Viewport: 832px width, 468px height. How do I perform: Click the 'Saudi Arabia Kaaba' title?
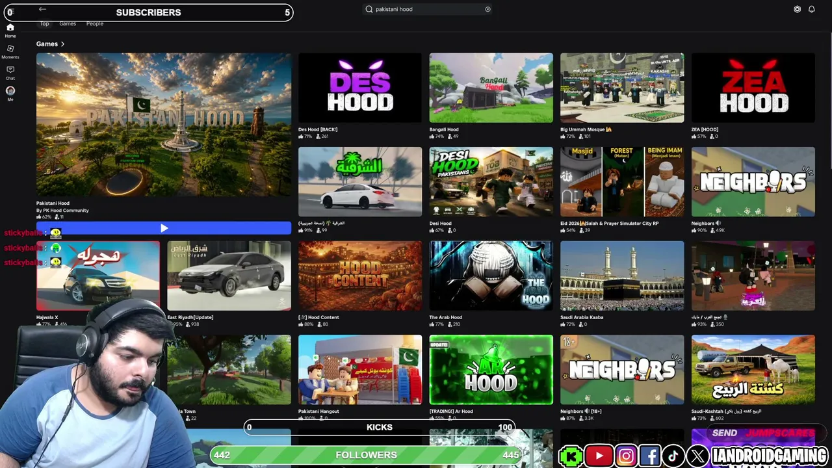pos(582,317)
